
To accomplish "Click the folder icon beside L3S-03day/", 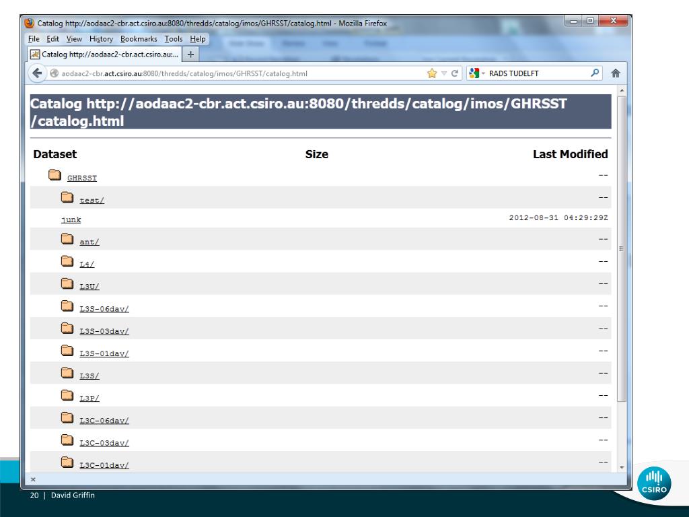I will [67, 328].
